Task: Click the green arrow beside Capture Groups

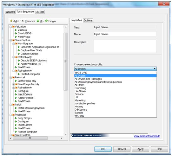Action: click(x=19, y=54)
